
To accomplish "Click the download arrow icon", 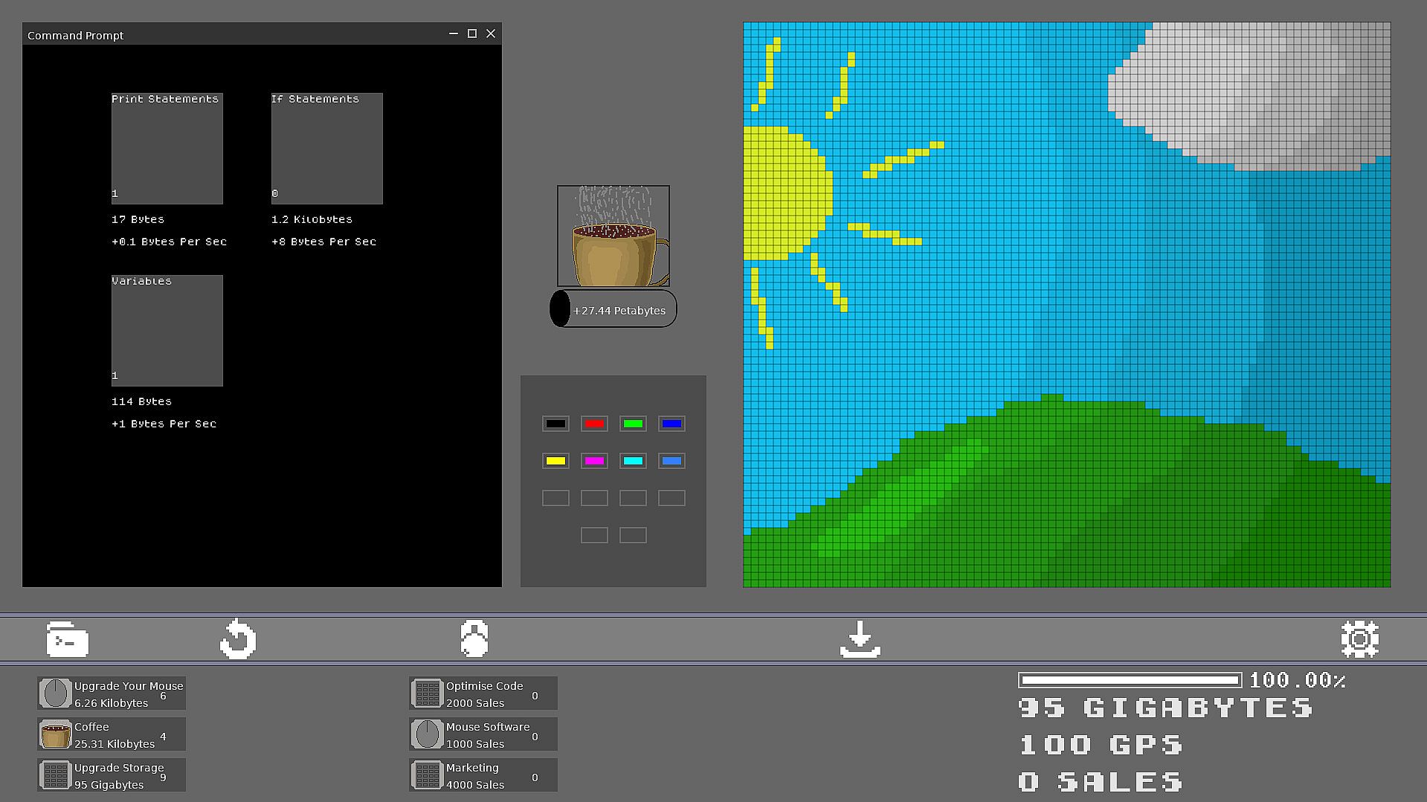I will [860, 639].
